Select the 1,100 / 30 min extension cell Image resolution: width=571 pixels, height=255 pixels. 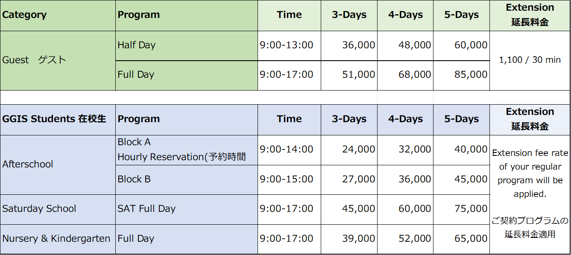pyautogui.click(x=530, y=60)
